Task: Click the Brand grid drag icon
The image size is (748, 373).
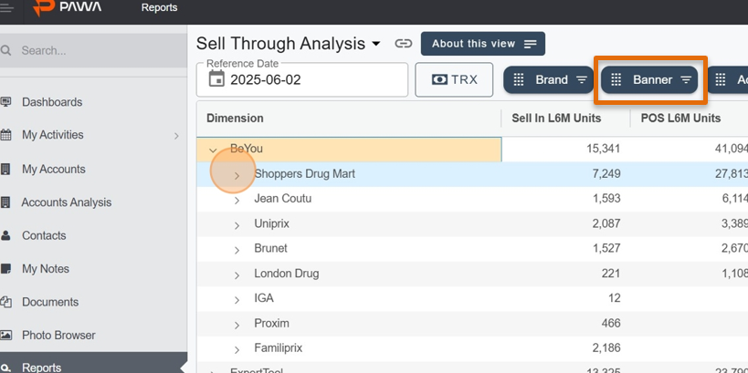Action: (519, 79)
